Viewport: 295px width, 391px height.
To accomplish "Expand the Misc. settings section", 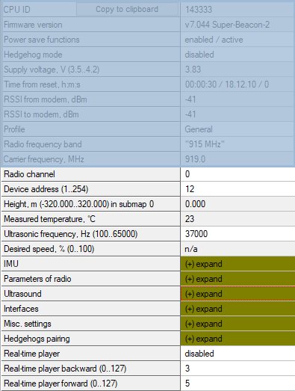I will coord(237,324).
